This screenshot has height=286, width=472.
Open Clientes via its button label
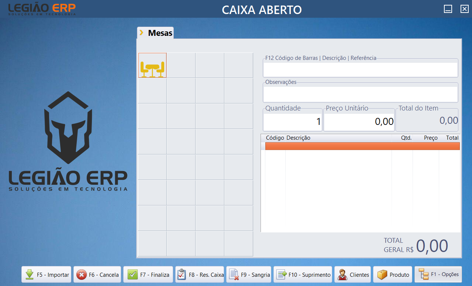pyautogui.click(x=359, y=275)
